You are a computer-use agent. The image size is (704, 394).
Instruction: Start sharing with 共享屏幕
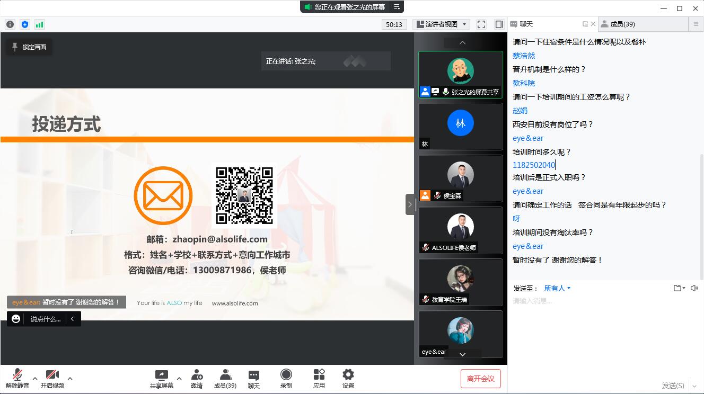point(162,379)
